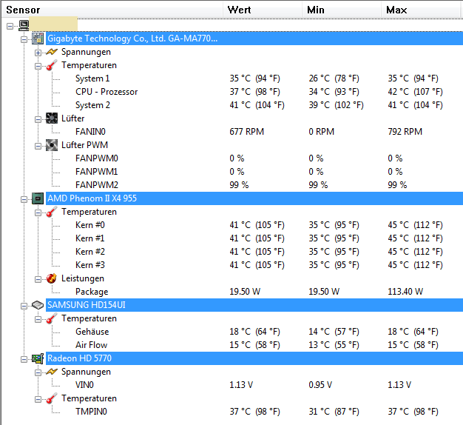
Task: Click the Lüfter PWM fan icon
Action: point(52,145)
